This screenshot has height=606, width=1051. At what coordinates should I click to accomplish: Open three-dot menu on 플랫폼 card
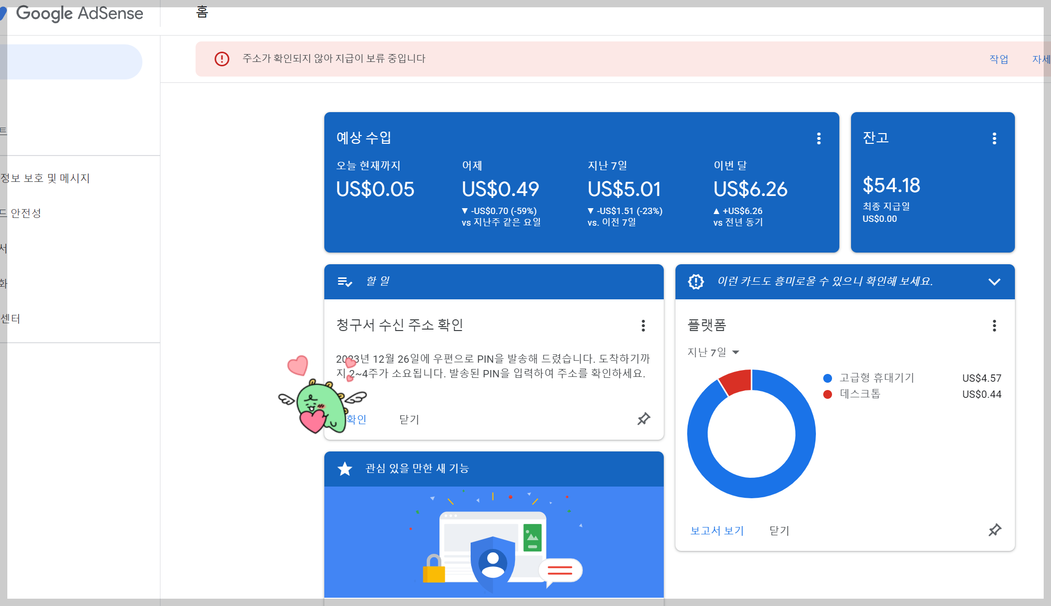pos(994,326)
